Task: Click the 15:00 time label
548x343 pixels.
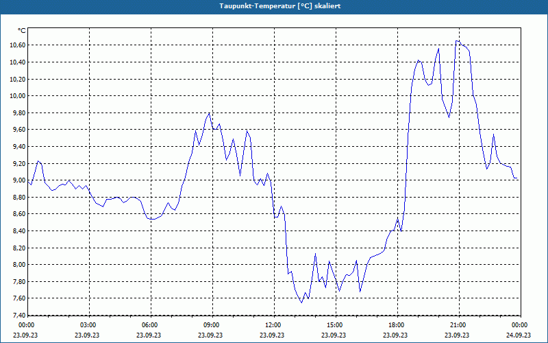Action: tap(335, 325)
